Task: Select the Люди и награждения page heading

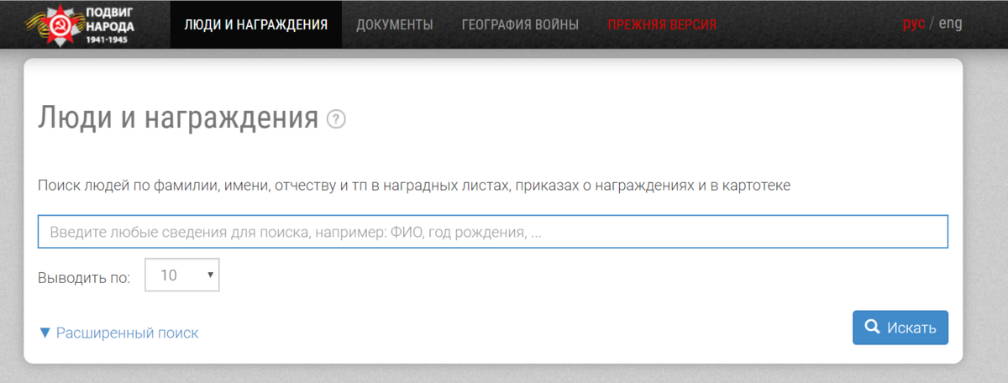Action: point(178,118)
